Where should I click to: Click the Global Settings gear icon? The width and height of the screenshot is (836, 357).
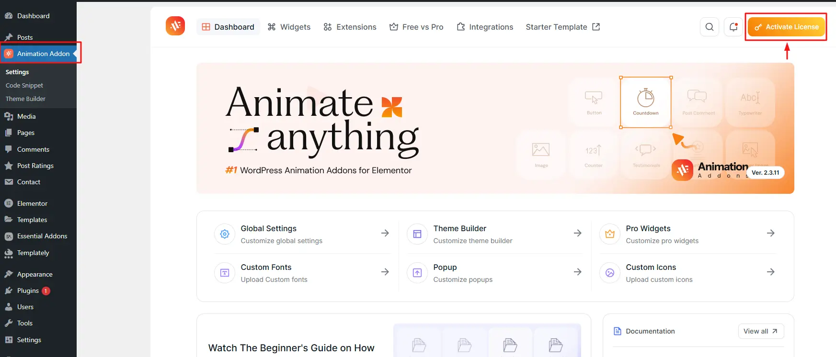(225, 234)
